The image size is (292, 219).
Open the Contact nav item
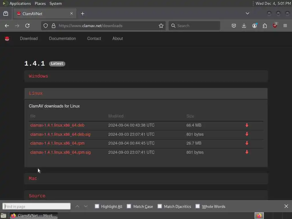pyautogui.click(x=94, y=38)
